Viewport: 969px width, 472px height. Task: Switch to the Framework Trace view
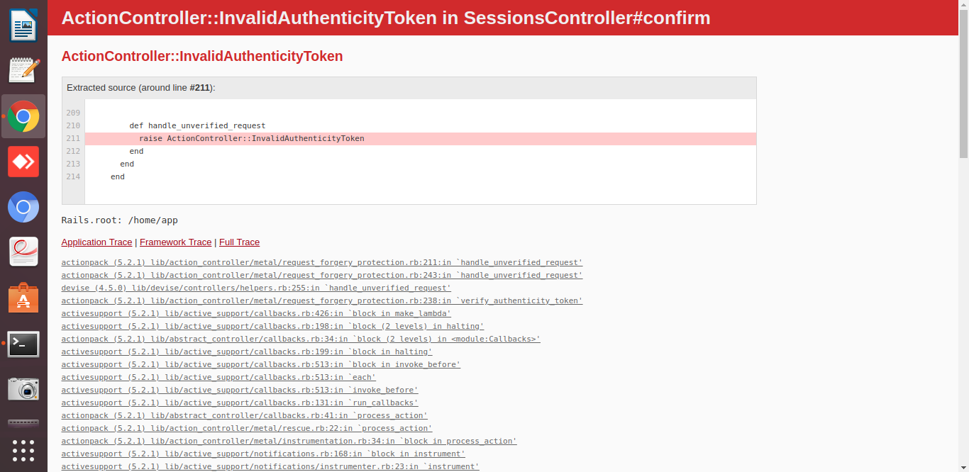click(175, 242)
